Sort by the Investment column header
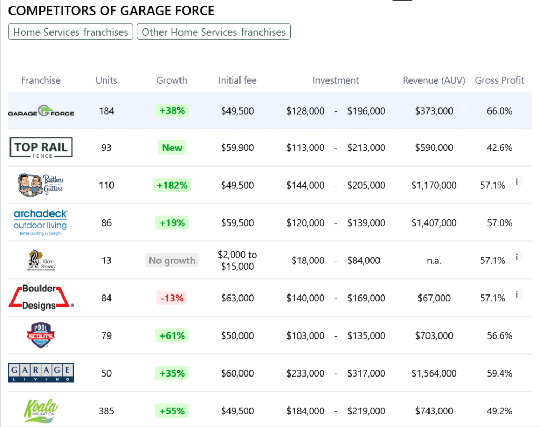 335,80
